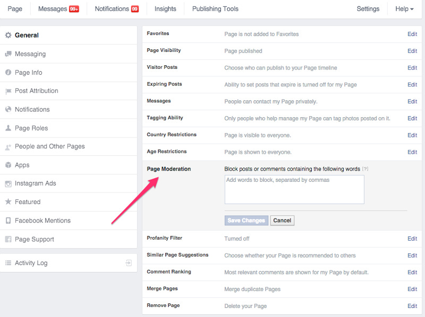Open the top Notifications tab
Image resolution: width=425 pixels, height=317 pixels.
click(x=116, y=9)
